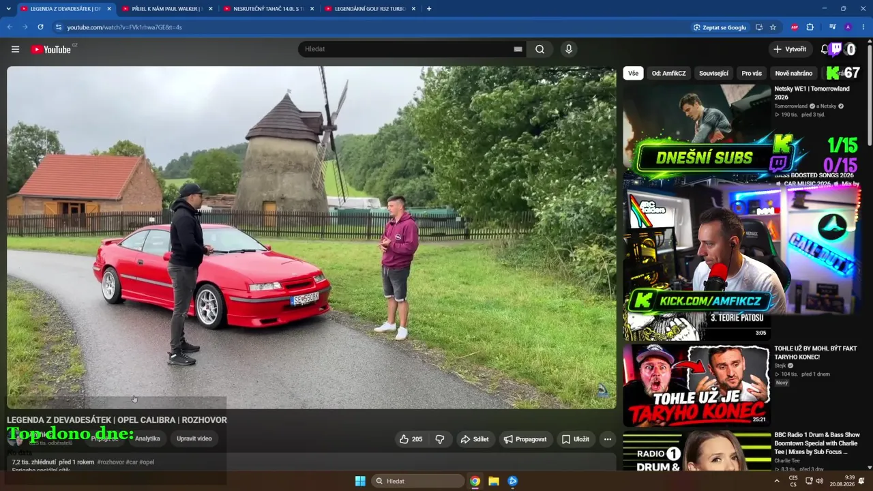Select the Vše filter chip
This screenshot has height=491, width=873.
[x=634, y=73]
